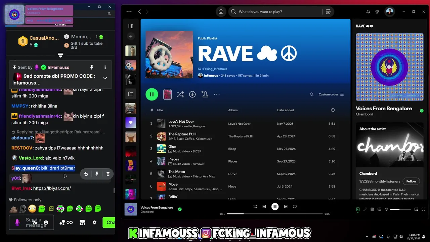
Task: Collapse the leaderboard handle in chat
Action: (x=60, y=55)
